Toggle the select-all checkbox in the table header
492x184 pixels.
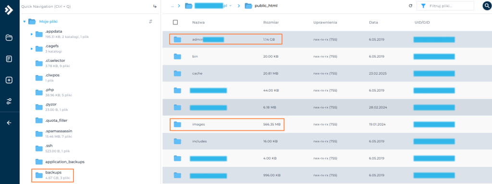pyautogui.click(x=175, y=22)
